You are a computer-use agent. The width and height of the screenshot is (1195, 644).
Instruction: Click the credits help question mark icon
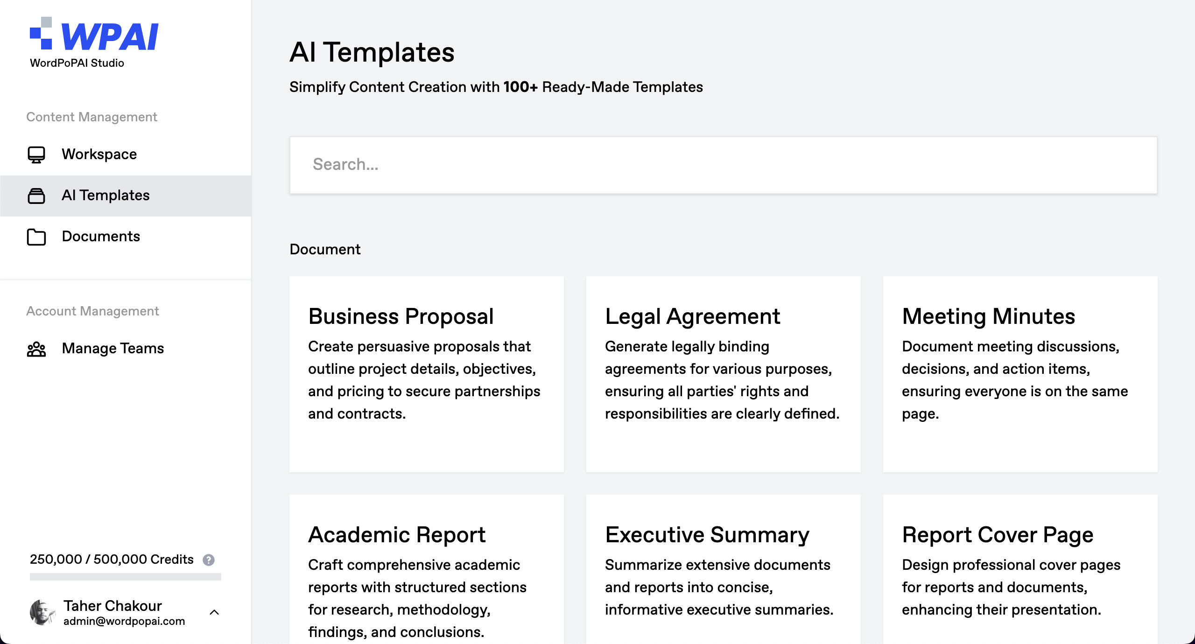(209, 560)
